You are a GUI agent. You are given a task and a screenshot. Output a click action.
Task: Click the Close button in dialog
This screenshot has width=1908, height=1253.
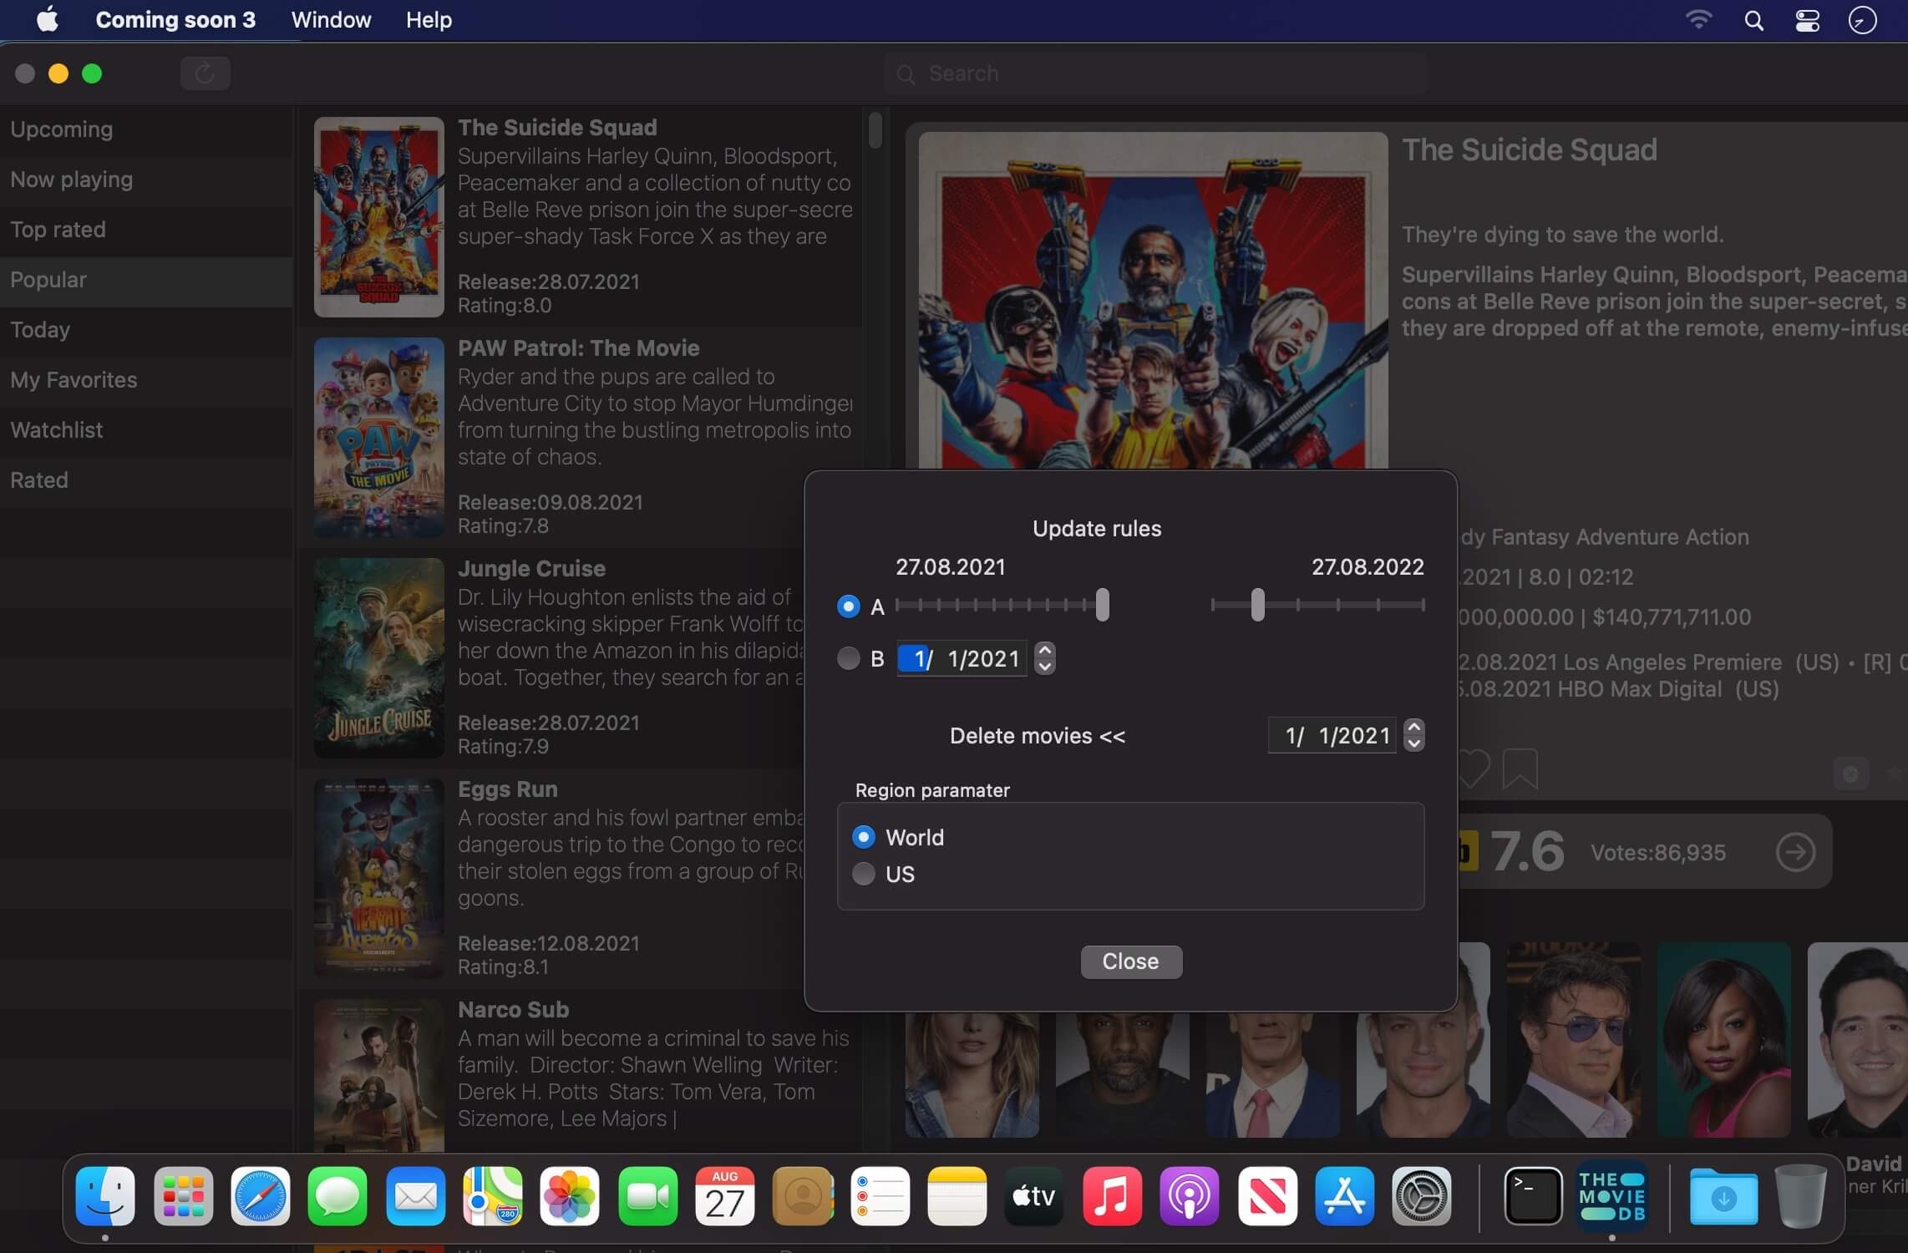(x=1131, y=961)
